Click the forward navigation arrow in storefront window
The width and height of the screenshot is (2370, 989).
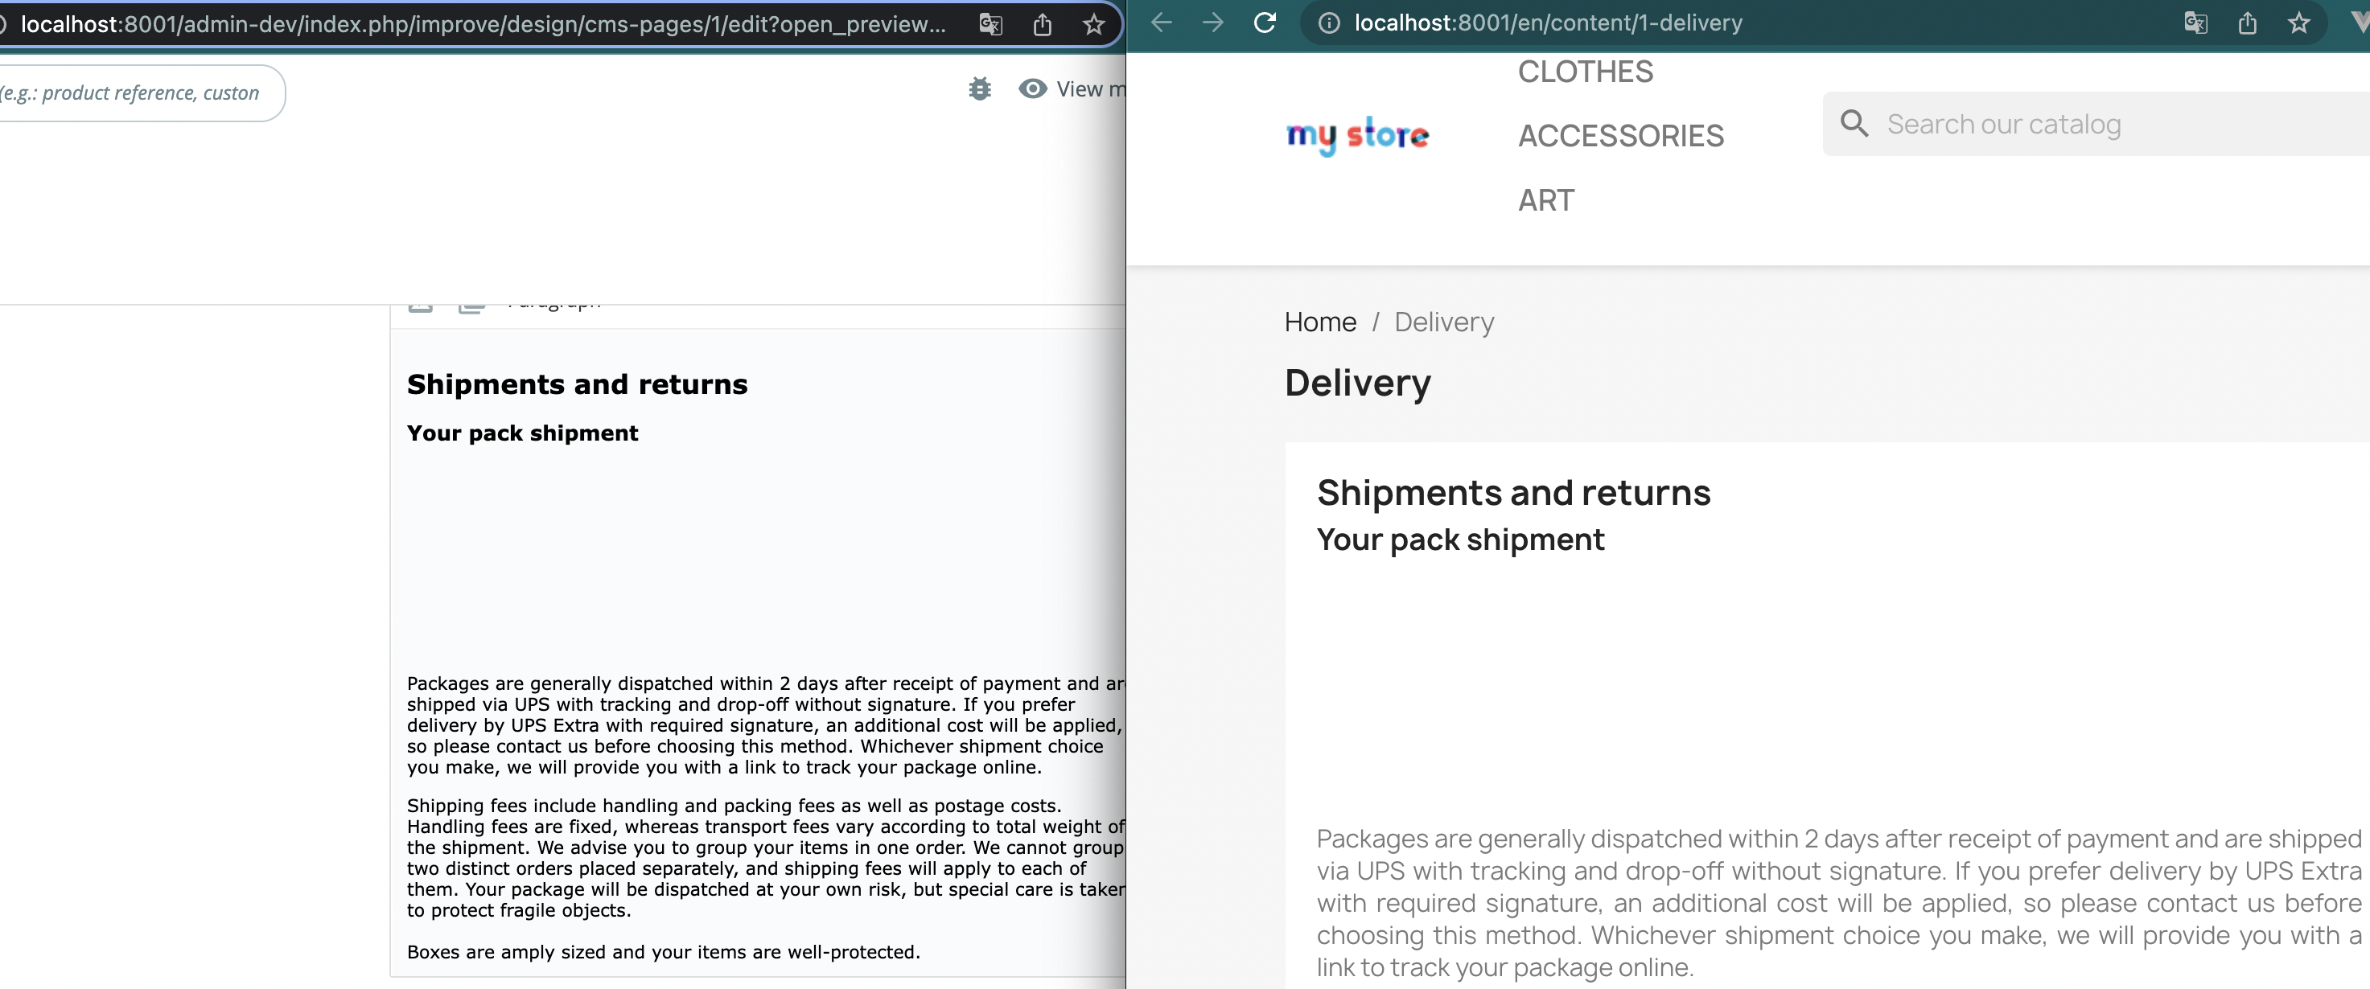tap(1212, 22)
